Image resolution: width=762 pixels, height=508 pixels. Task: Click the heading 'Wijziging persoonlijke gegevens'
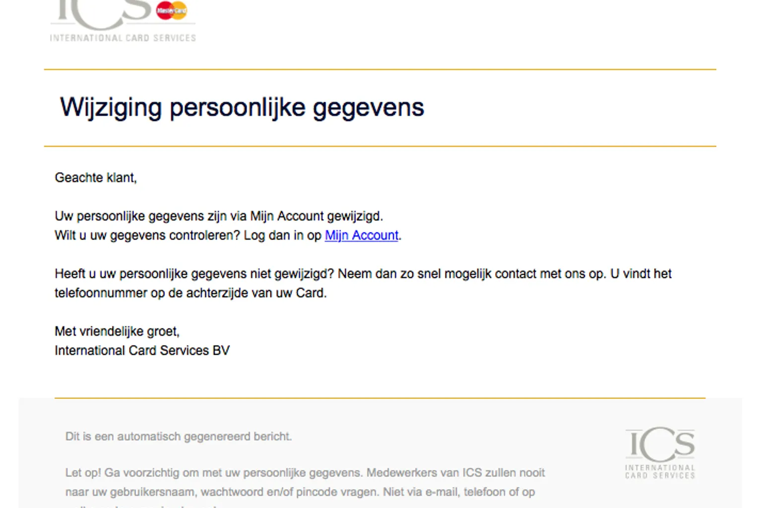tap(242, 107)
